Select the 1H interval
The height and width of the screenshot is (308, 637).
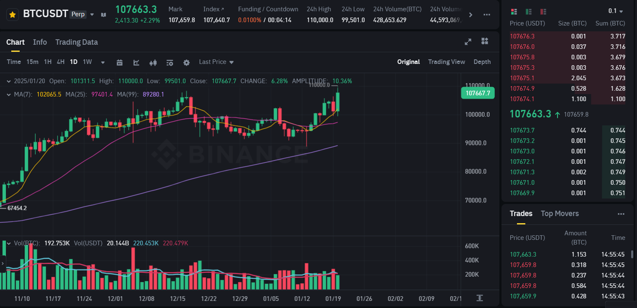(48, 62)
